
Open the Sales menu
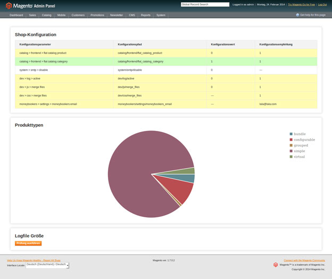click(x=32, y=15)
